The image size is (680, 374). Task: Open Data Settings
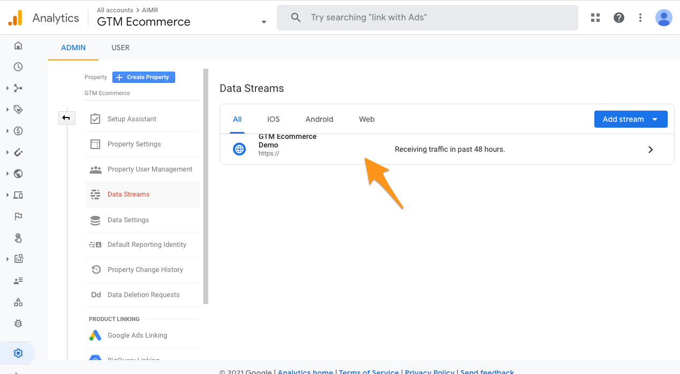(143, 220)
